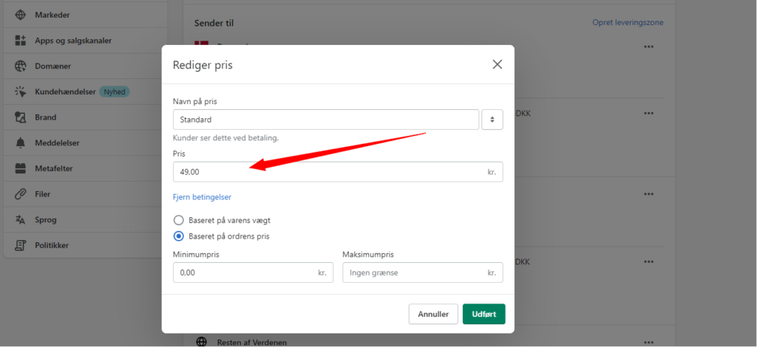Click the Metafelter icon in sidebar
Screen dimensions: 757x347
pyautogui.click(x=20, y=168)
